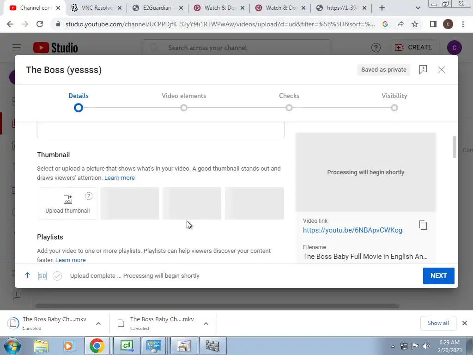The image size is (473, 355).
Task: Click the search across your channel field
Action: tap(236, 48)
